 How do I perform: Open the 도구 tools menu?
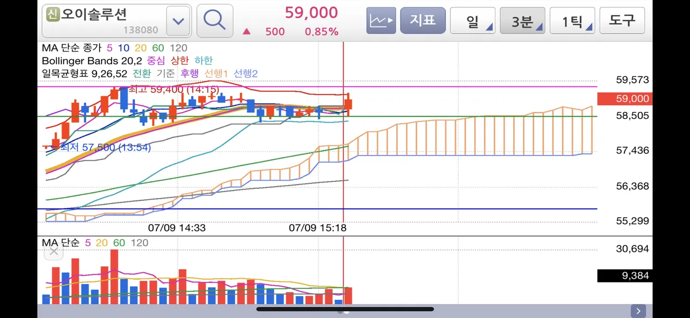click(622, 21)
